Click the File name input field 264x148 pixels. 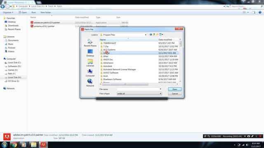138,89
